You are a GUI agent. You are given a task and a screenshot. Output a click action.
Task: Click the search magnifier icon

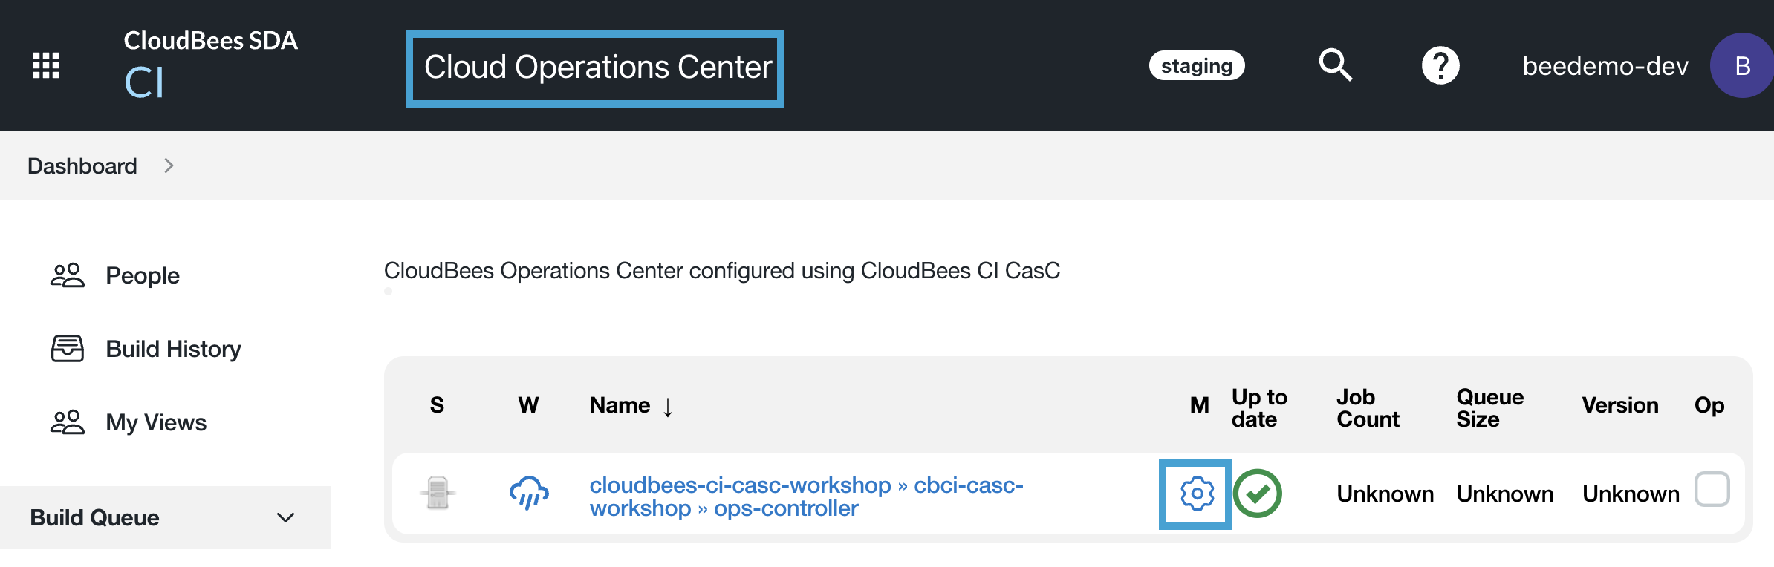1335,65
